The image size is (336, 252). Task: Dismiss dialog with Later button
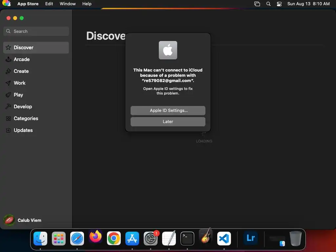pyautogui.click(x=168, y=122)
